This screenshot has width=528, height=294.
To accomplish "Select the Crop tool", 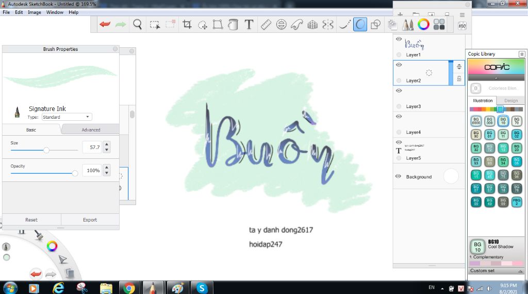I will pos(187,25).
